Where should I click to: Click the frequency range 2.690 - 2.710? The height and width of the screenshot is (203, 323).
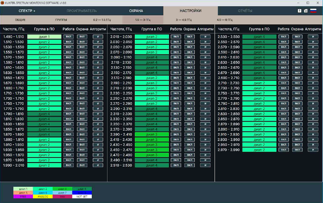point(229,78)
